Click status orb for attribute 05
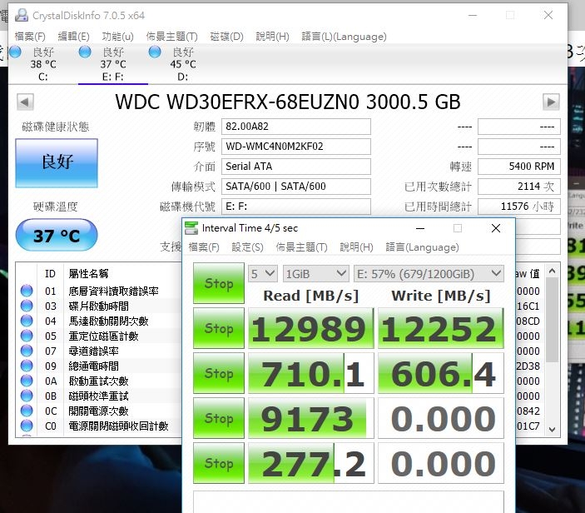 [x=27, y=336]
